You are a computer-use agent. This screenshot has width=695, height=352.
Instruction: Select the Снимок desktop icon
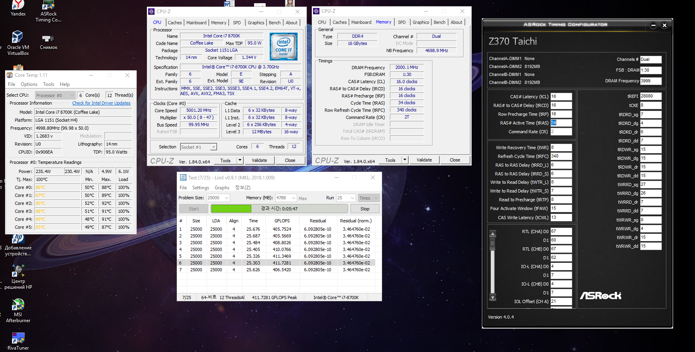point(48,42)
